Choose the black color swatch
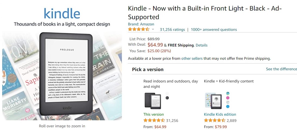 (x=167, y=98)
